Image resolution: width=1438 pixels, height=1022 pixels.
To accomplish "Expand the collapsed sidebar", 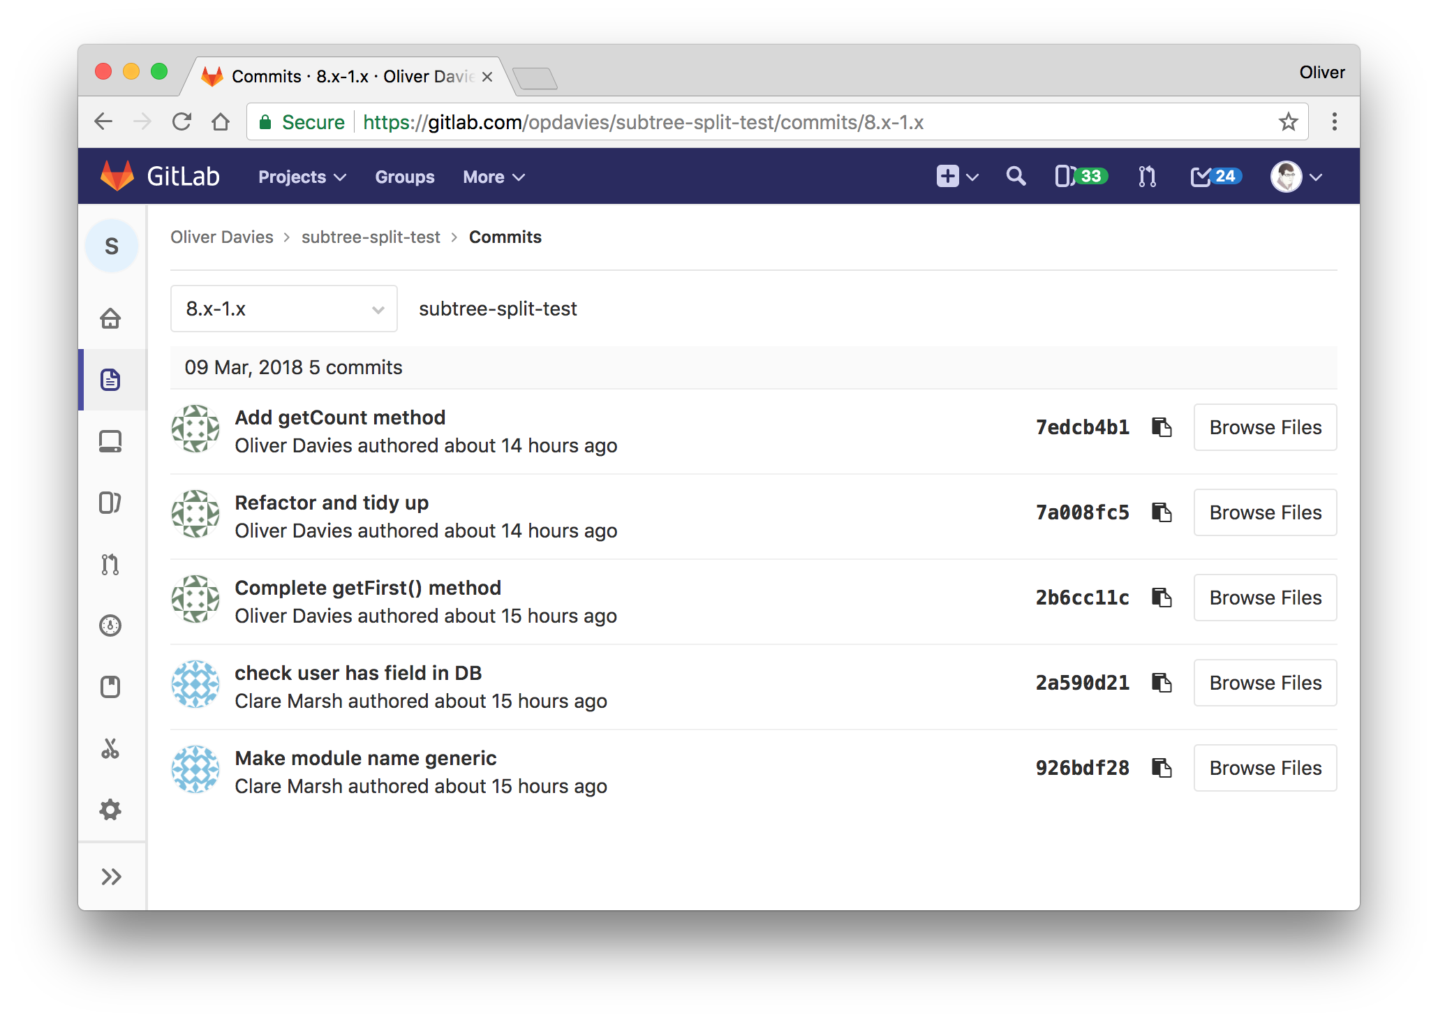I will click(112, 877).
